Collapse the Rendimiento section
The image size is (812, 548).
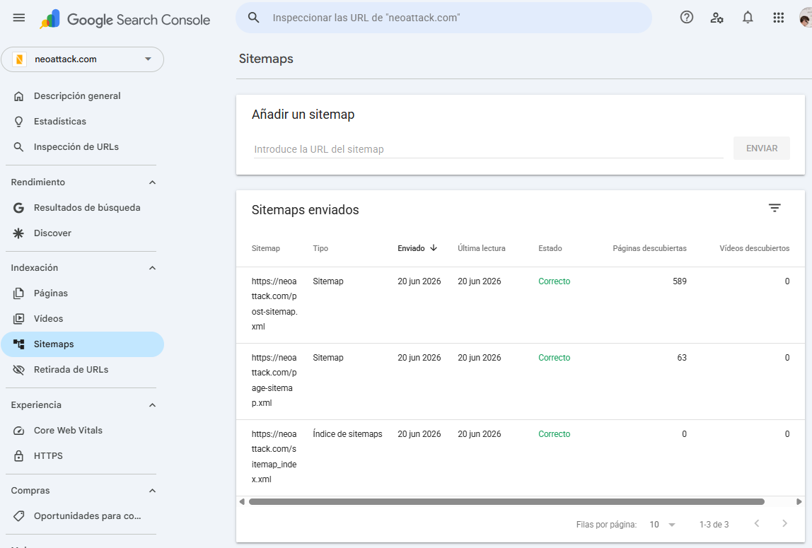click(x=152, y=182)
